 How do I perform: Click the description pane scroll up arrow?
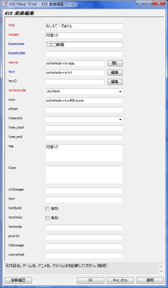coord(161,266)
